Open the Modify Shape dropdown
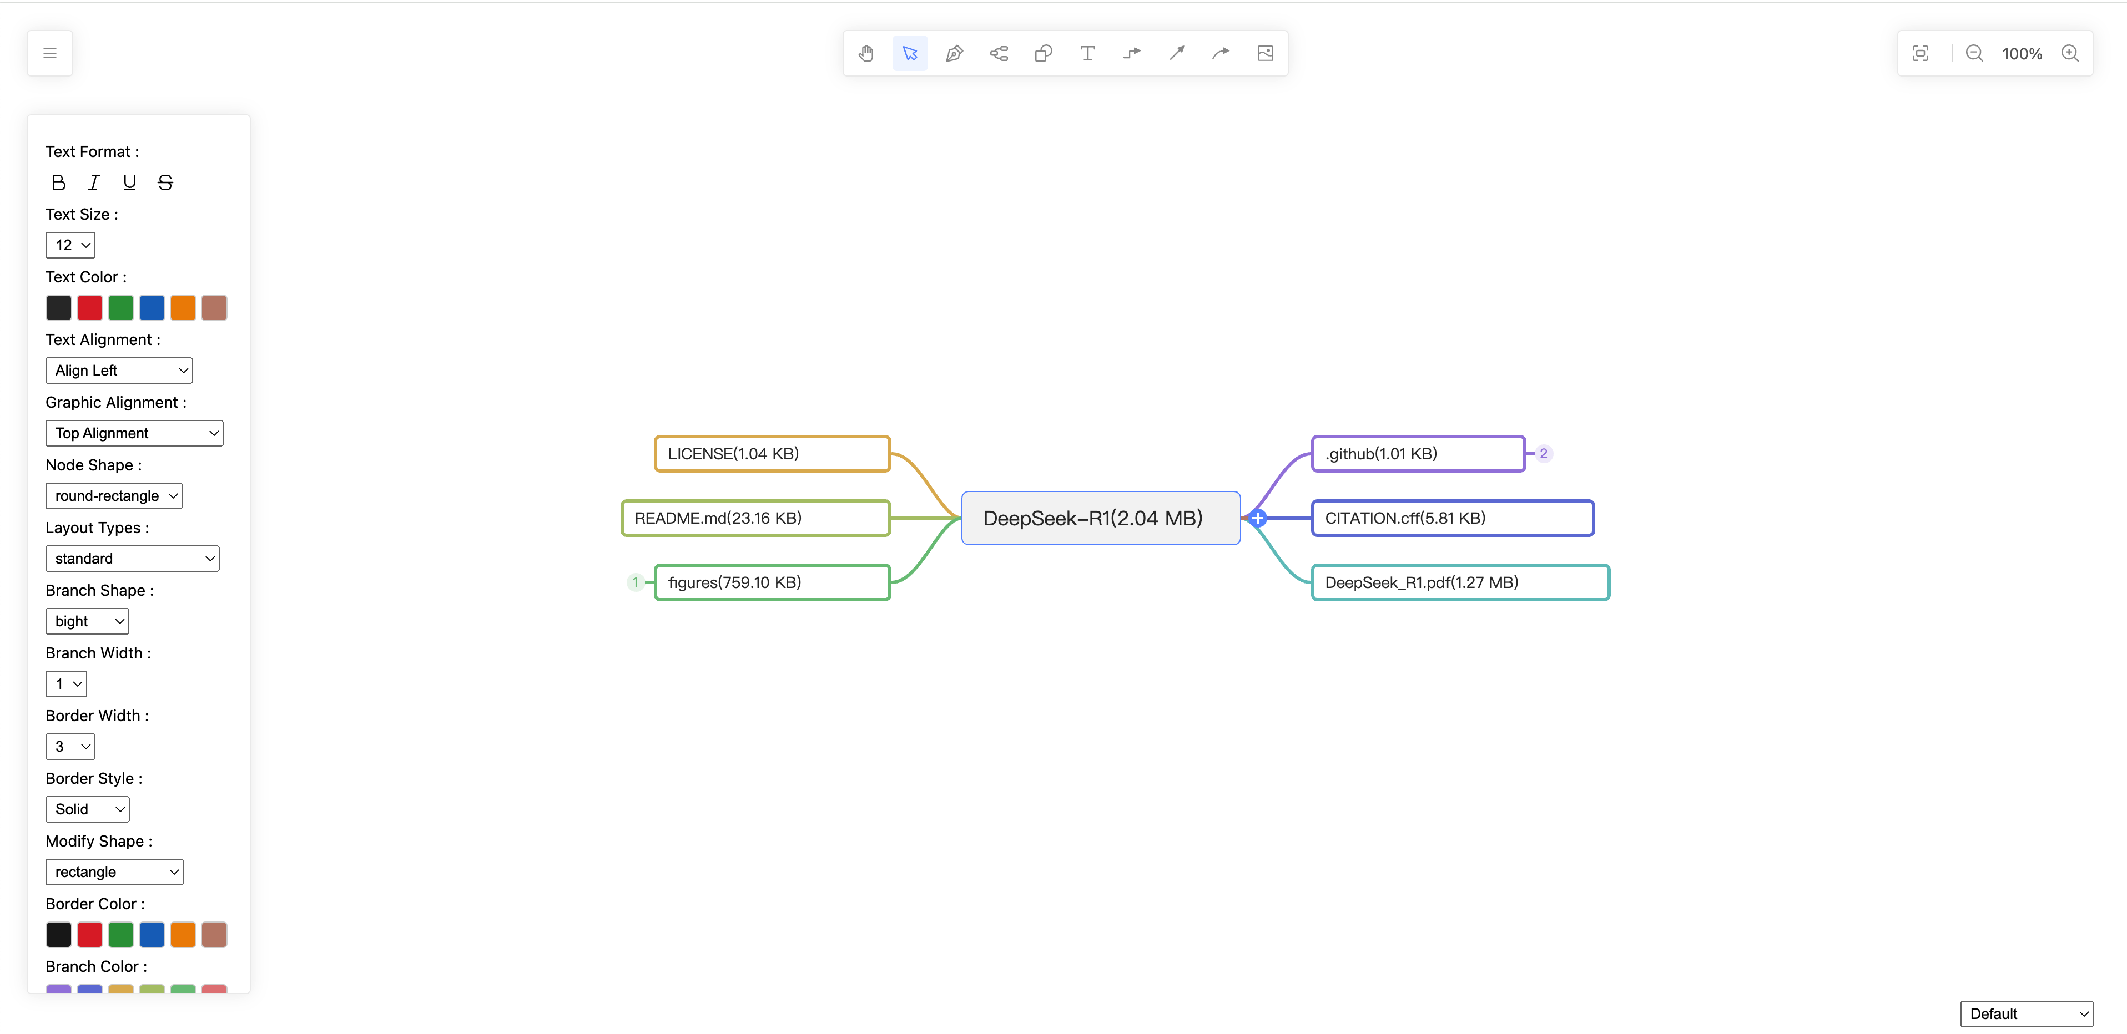The image size is (2127, 1034). (114, 872)
